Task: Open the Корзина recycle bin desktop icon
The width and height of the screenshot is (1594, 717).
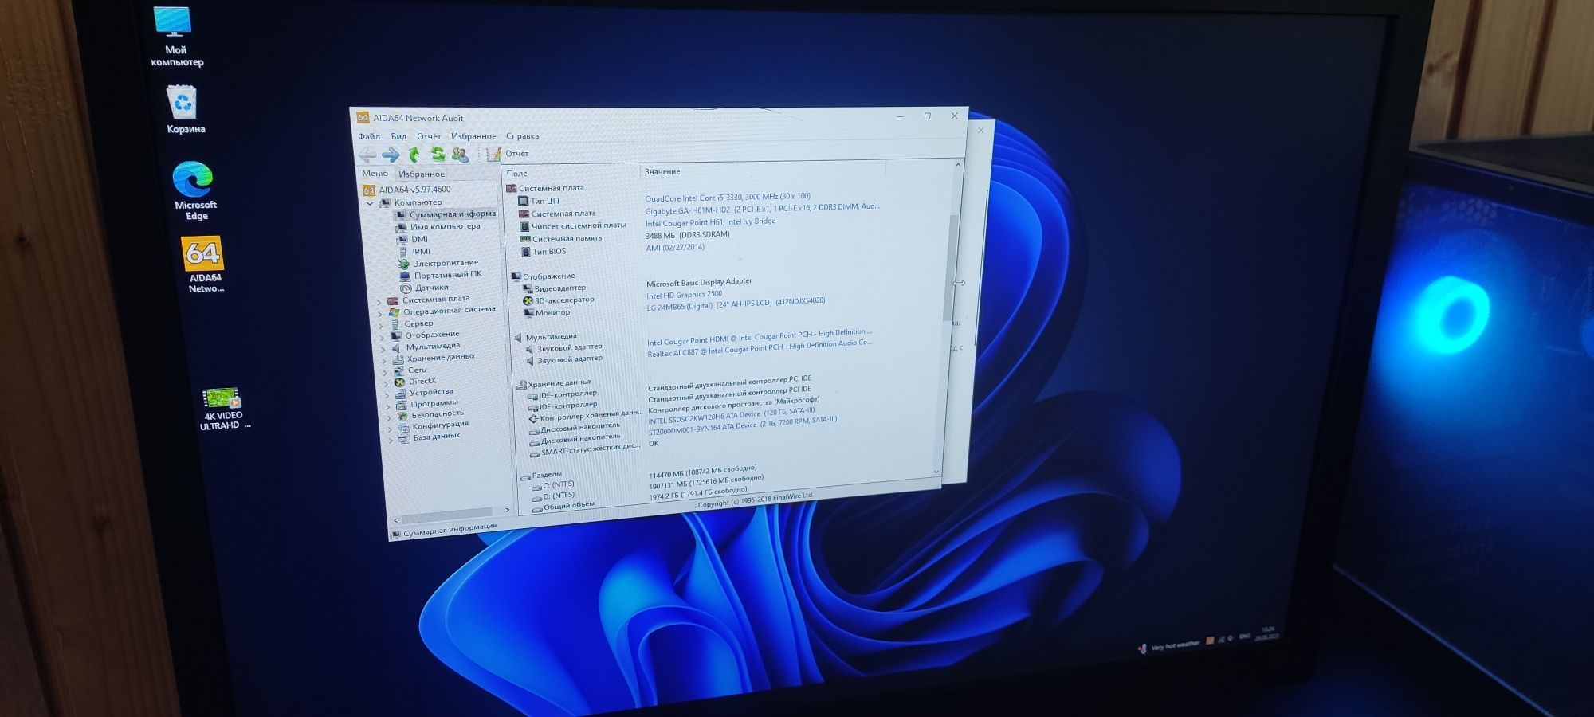Action: tap(185, 110)
